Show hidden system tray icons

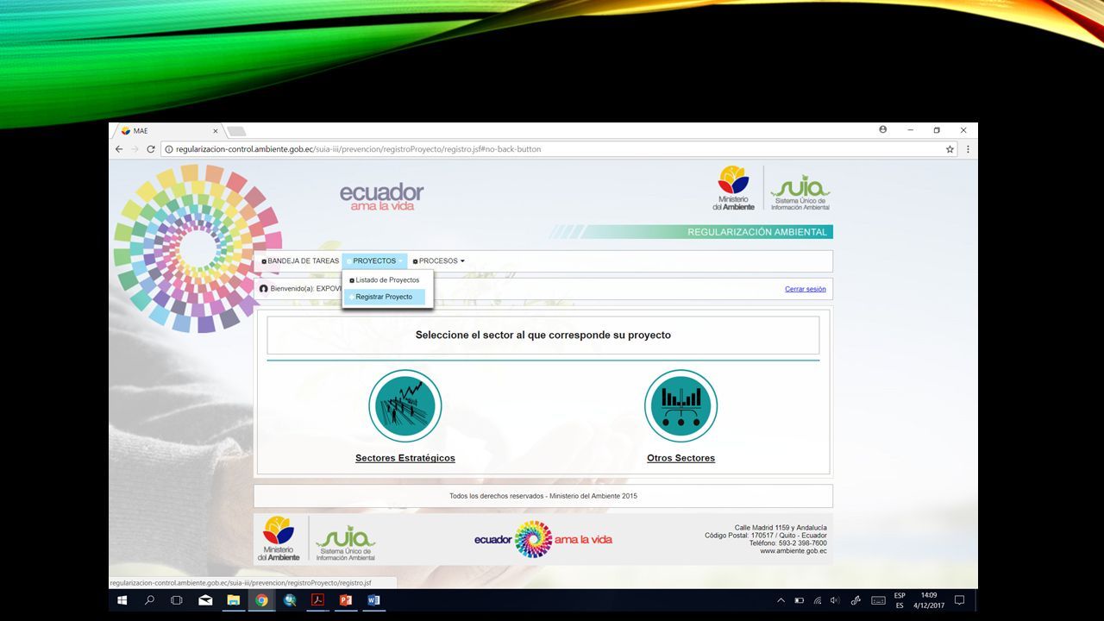point(781,600)
